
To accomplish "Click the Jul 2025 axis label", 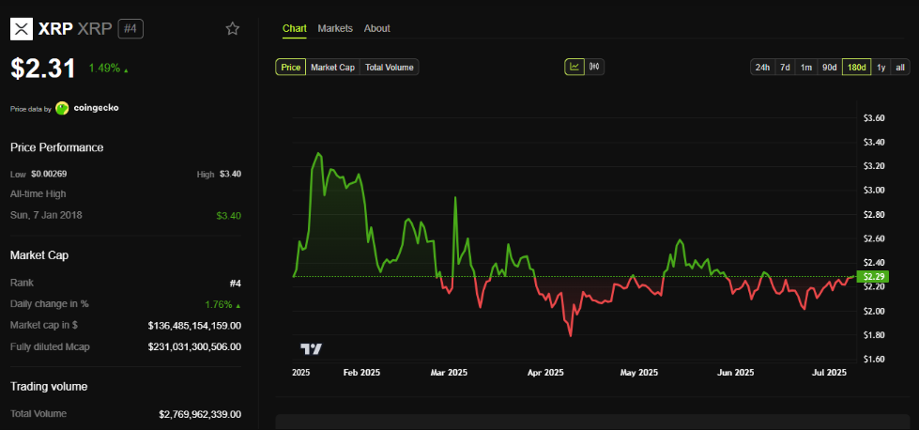I will 828,373.
